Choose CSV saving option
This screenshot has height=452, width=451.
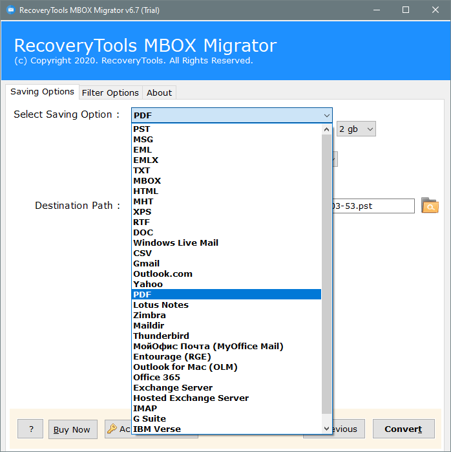click(x=227, y=253)
